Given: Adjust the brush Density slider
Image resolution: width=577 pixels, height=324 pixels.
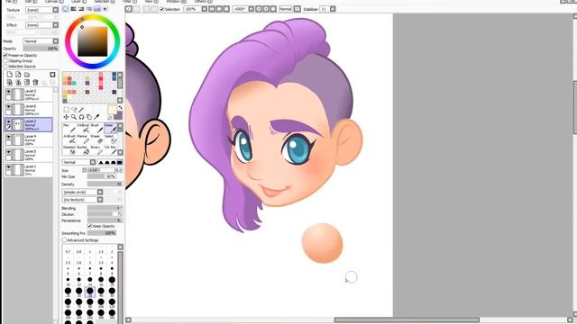Looking at the screenshot, I should click(x=105, y=184).
